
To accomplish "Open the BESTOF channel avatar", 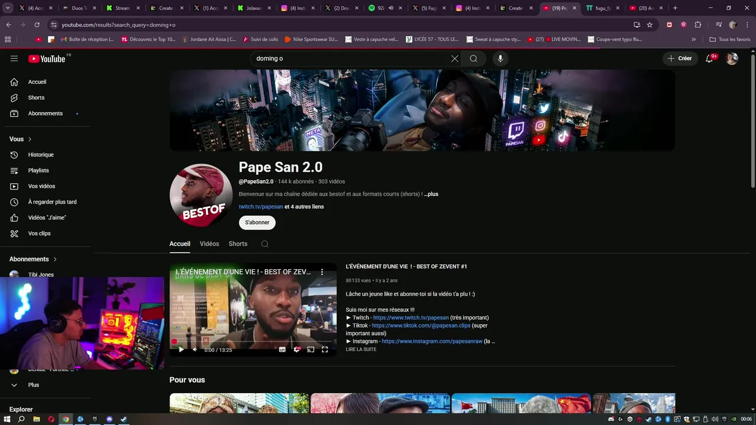I will click(x=201, y=195).
